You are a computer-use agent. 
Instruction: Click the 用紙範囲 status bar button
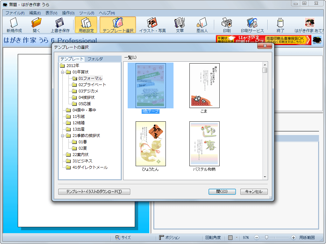(x=307, y=238)
